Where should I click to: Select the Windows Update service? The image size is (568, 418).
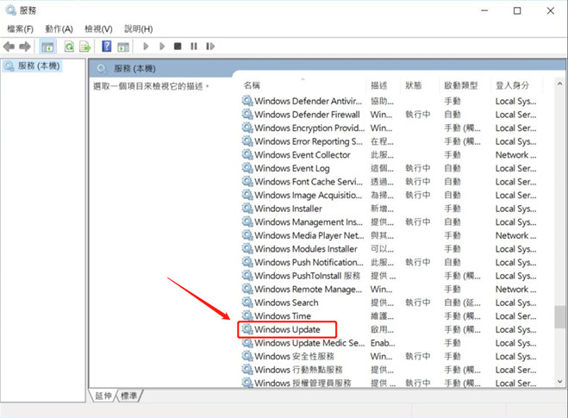pyautogui.click(x=287, y=329)
